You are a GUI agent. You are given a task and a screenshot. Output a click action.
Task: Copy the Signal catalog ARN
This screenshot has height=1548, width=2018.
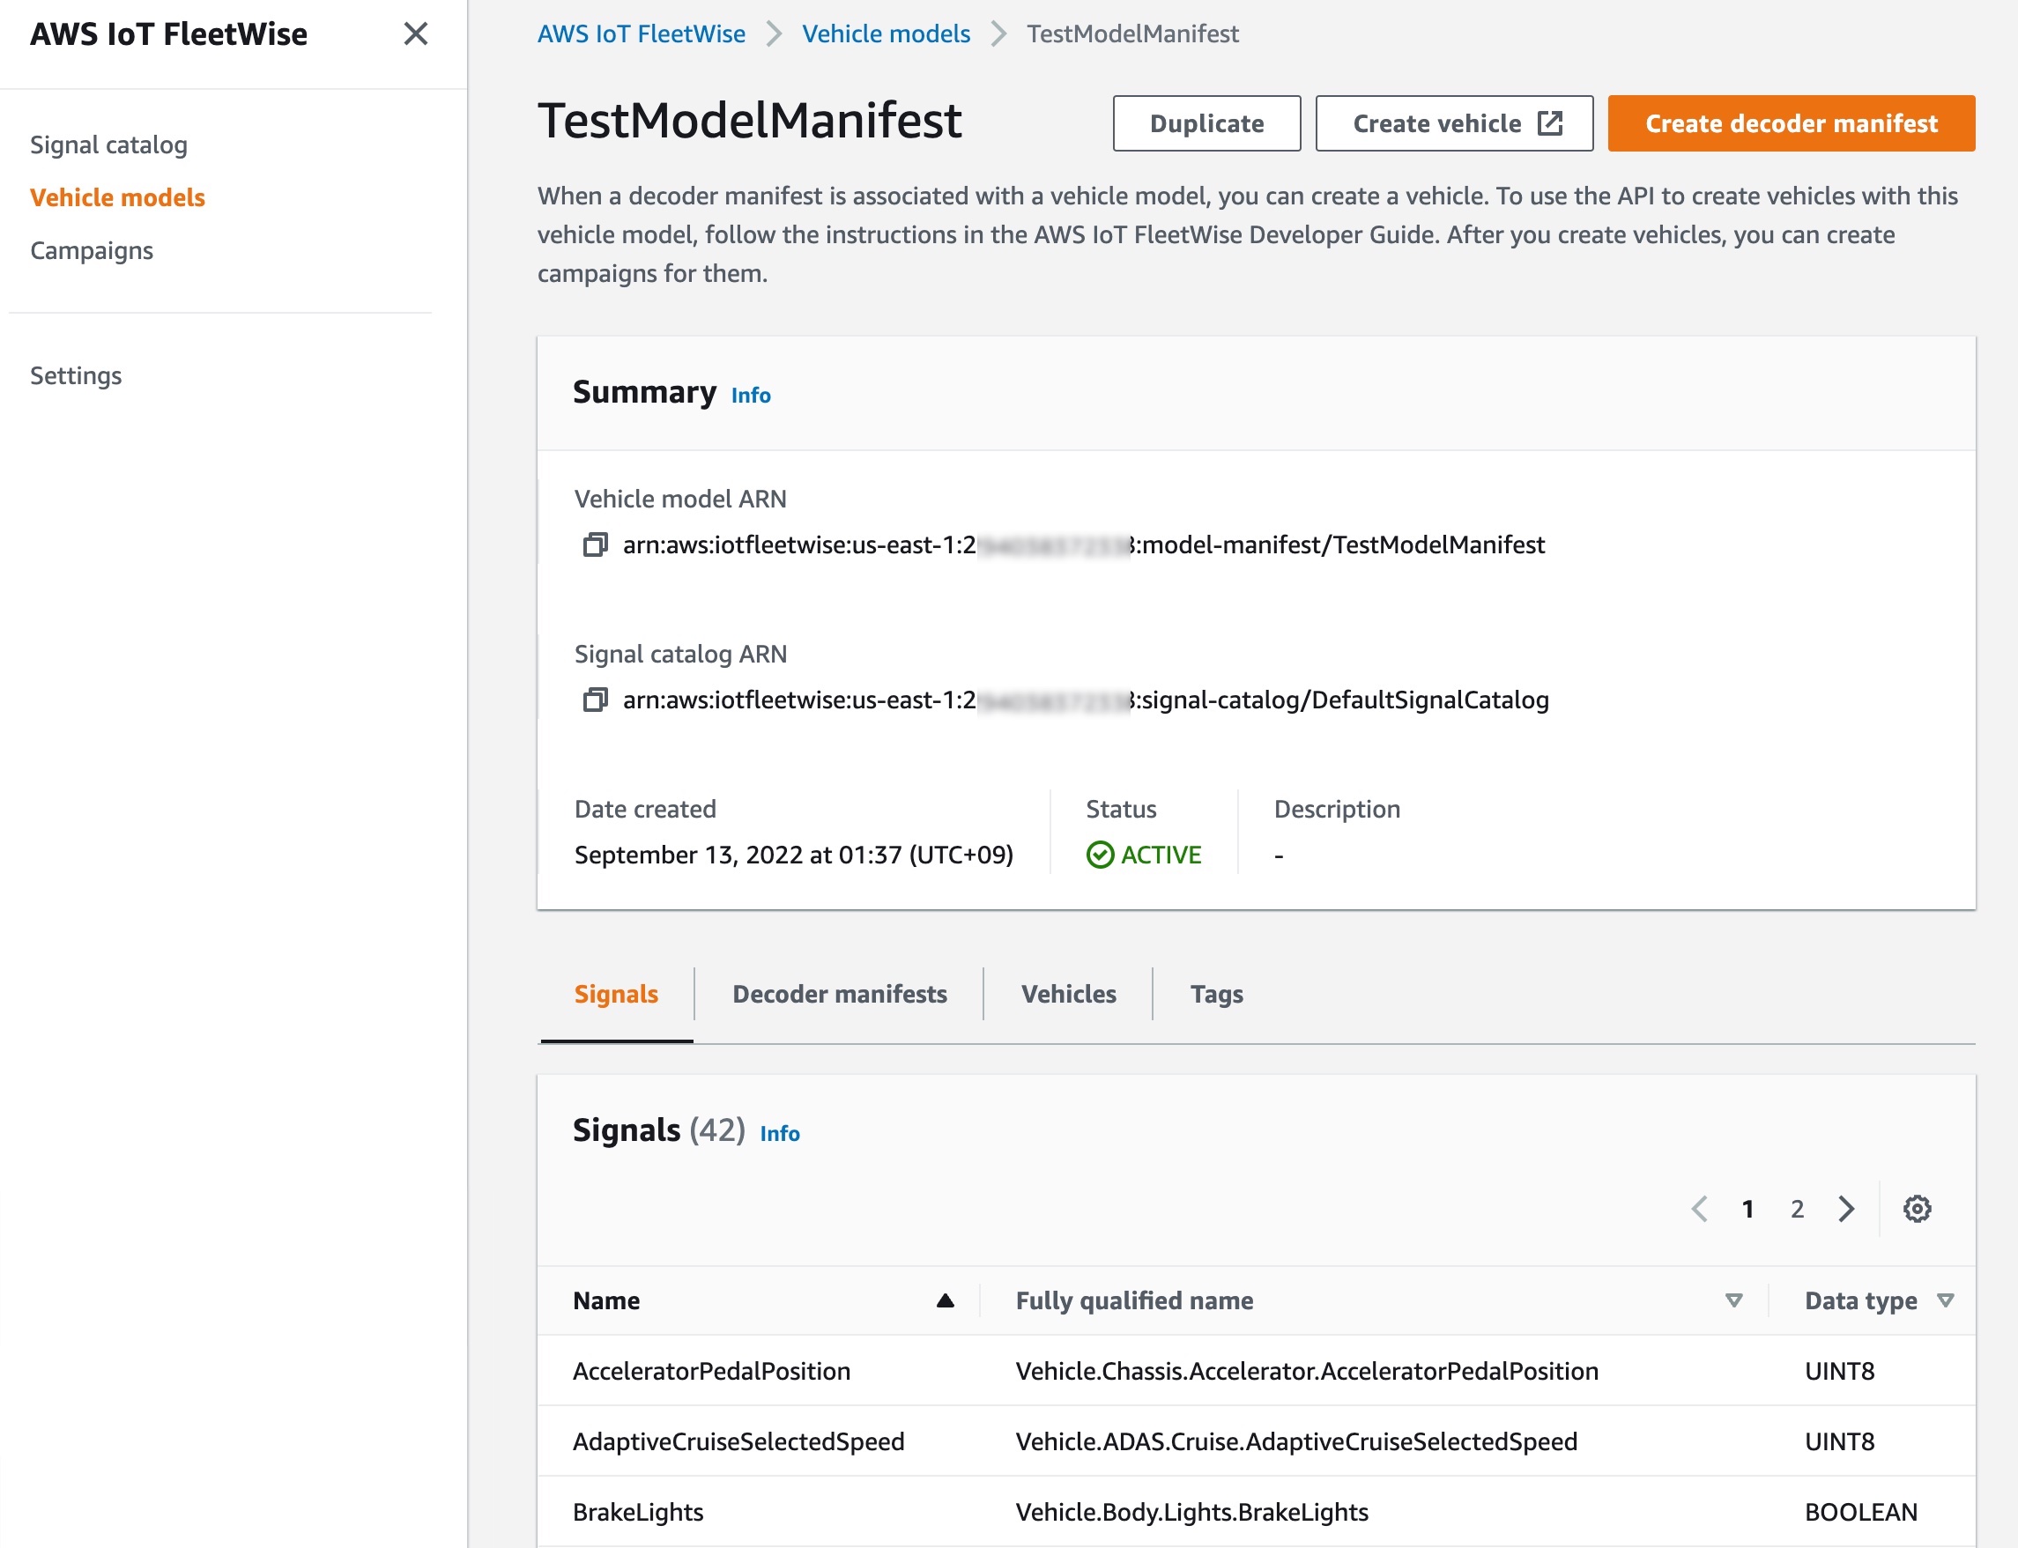595,700
